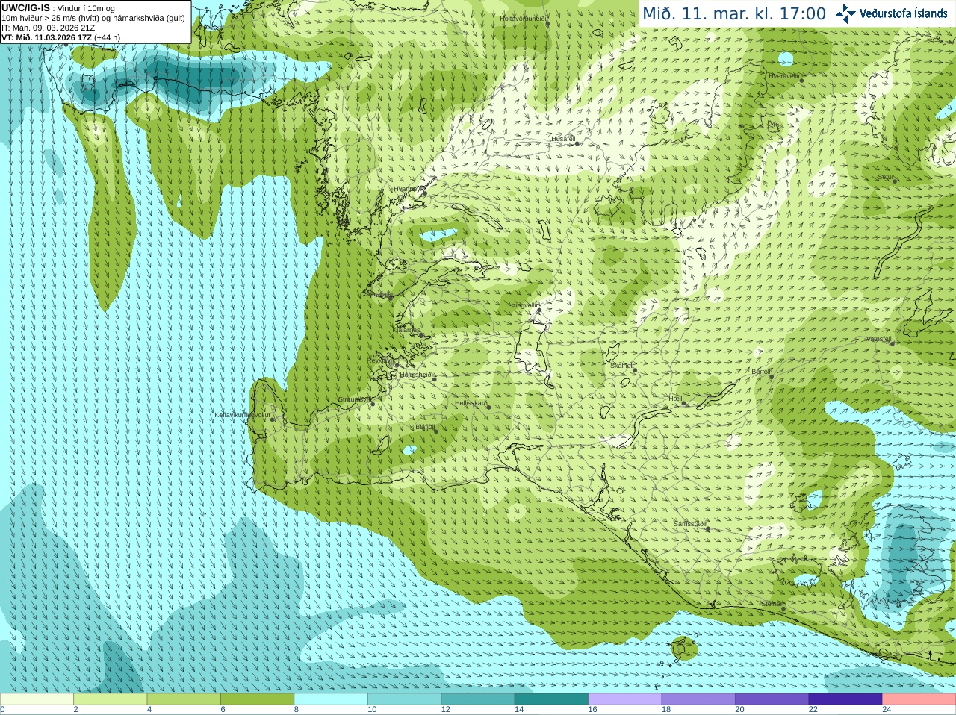This screenshot has height=715, width=956.
Task: Click the 'VT: Mið. 11.03.2026 17Z (+44 h)' line
Action: (60, 37)
